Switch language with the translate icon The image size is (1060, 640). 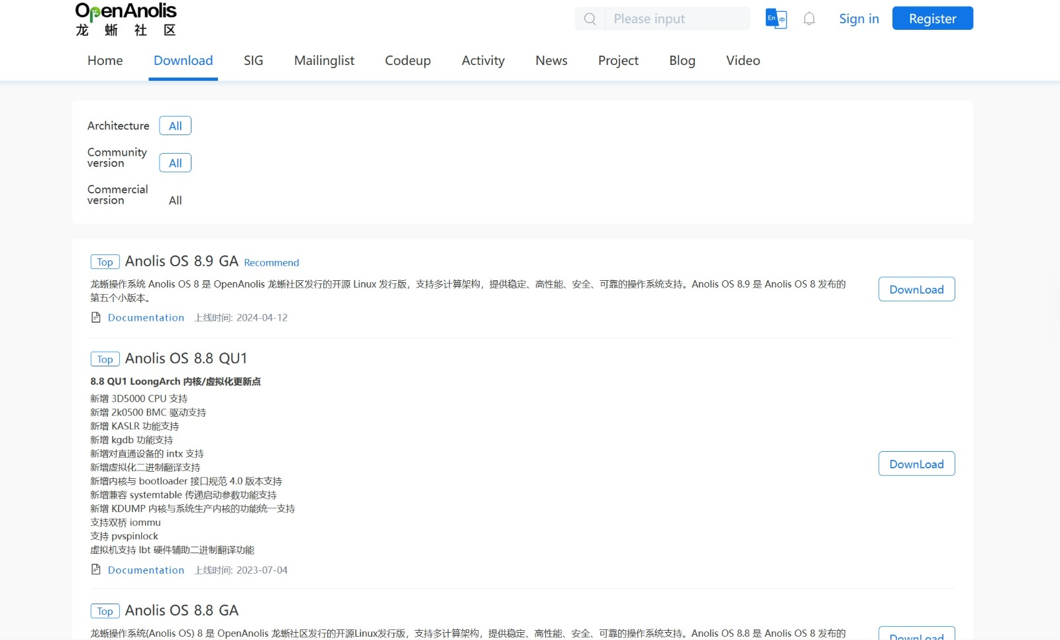tap(776, 19)
